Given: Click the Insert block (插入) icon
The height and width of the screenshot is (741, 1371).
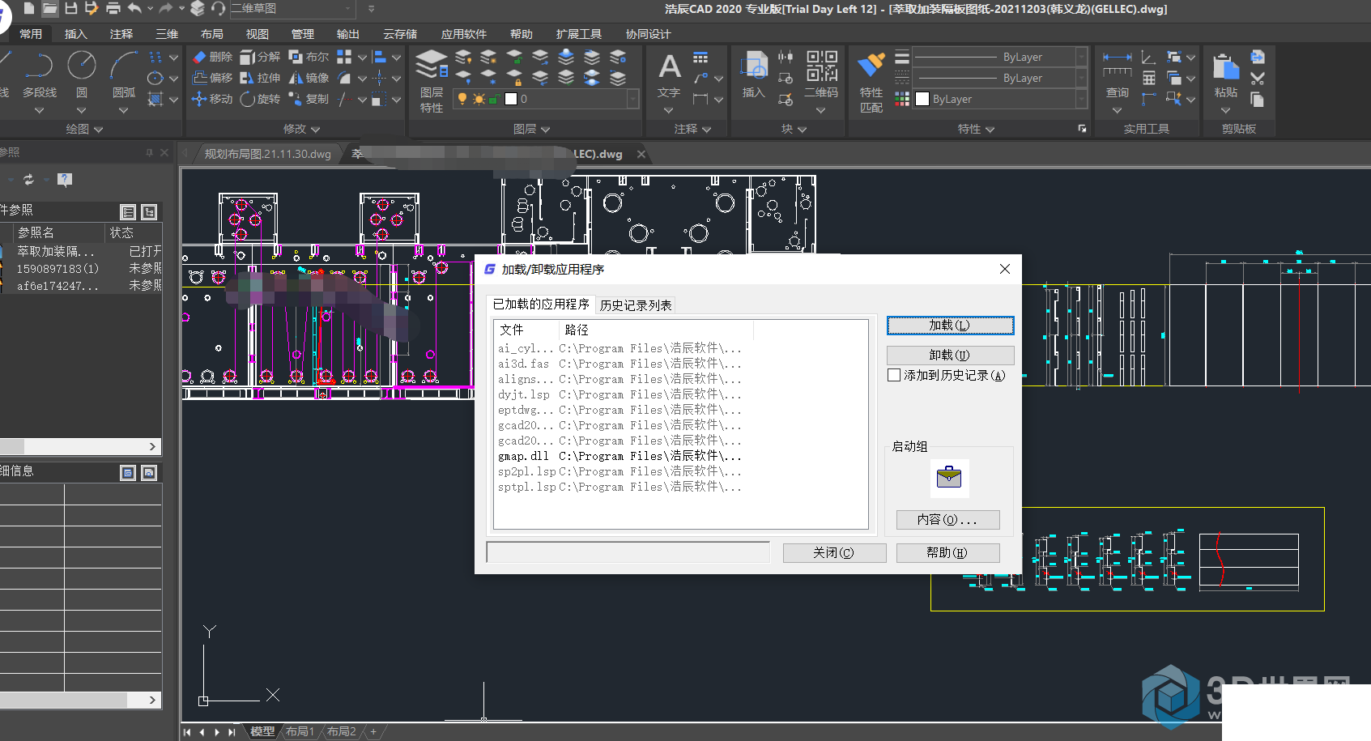Looking at the screenshot, I should point(754,75).
